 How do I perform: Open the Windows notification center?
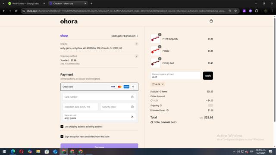(270, 152)
